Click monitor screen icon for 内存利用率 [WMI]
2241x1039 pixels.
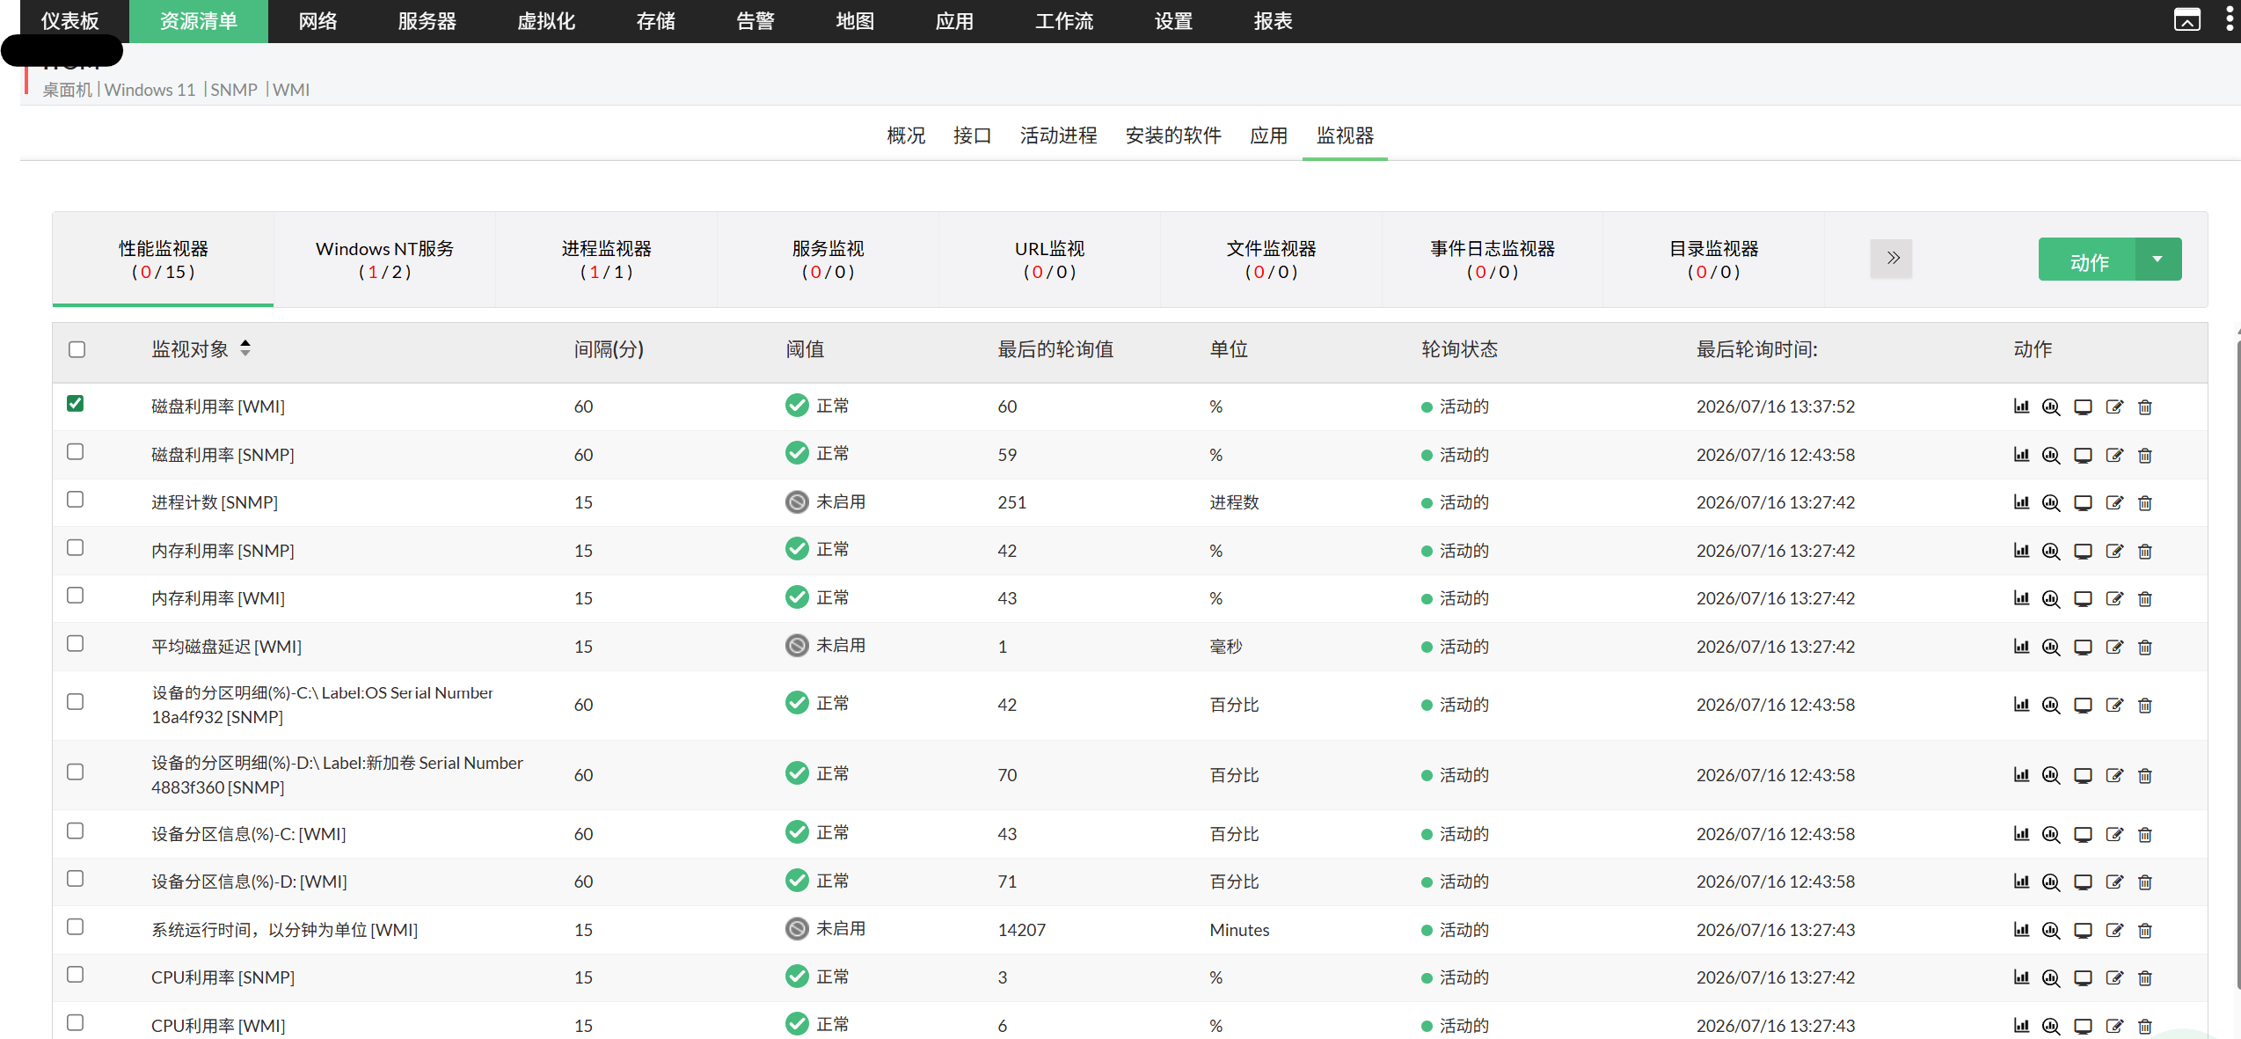click(x=2083, y=598)
